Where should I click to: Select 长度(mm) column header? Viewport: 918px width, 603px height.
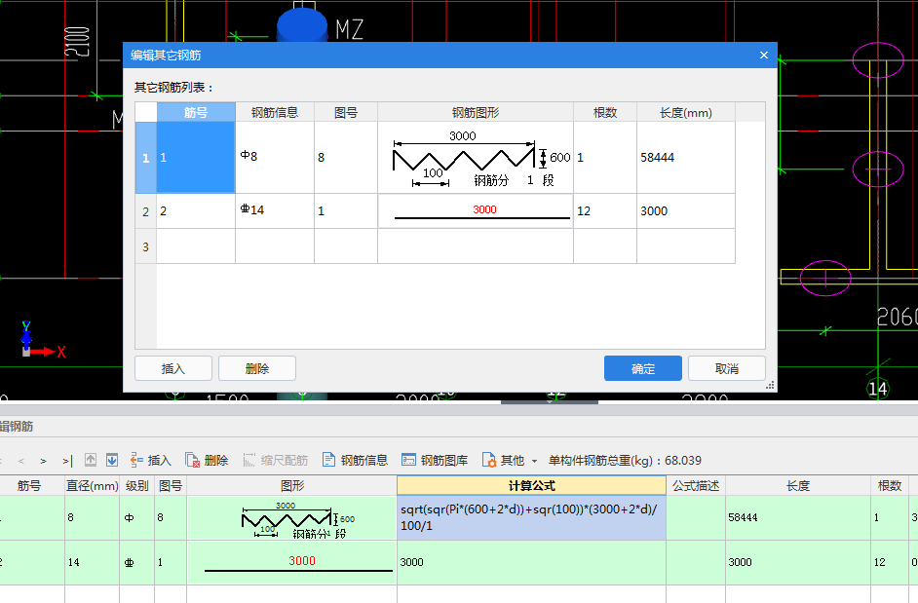685,112
